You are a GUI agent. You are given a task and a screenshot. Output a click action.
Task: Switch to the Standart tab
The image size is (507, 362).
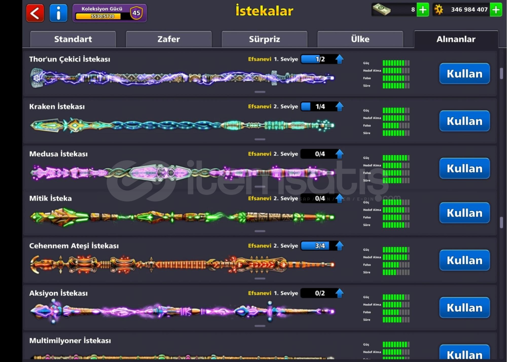click(x=73, y=39)
